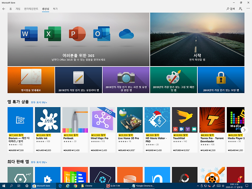The width and height of the screenshot is (252, 189).
Task: Open the first hexagon PDF app tile
Action: point(20,175)
